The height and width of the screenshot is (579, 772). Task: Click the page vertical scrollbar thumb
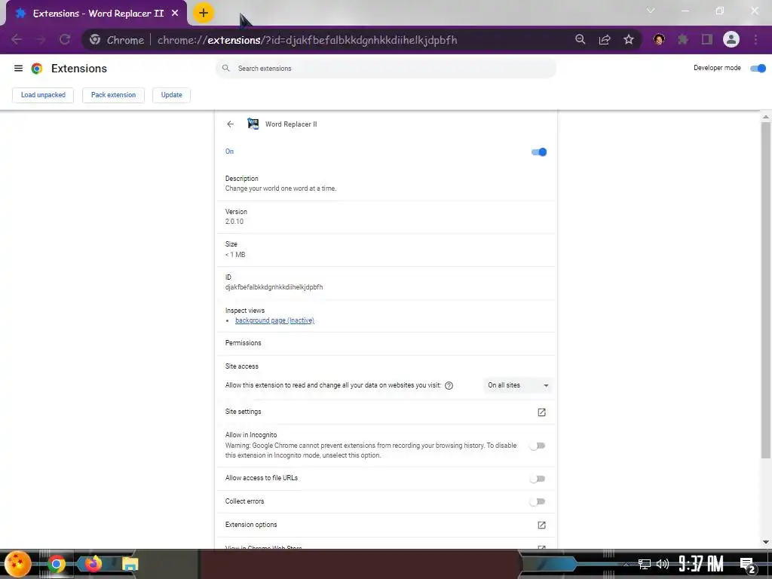click(x=766, y=290)
